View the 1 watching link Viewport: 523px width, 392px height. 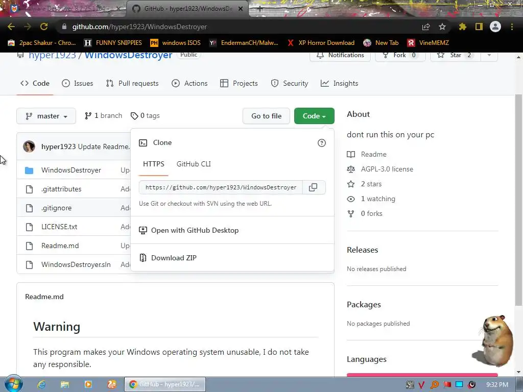click(378, 199)
